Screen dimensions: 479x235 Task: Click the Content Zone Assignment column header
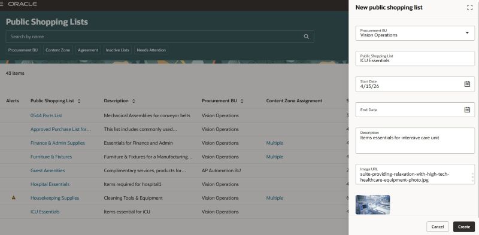coord(294,100)
